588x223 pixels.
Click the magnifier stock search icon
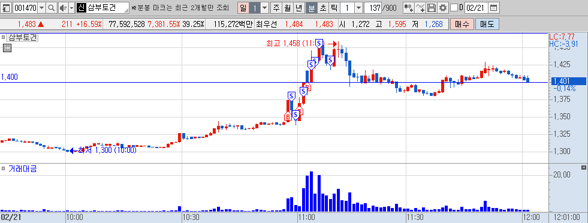[52, 8]
